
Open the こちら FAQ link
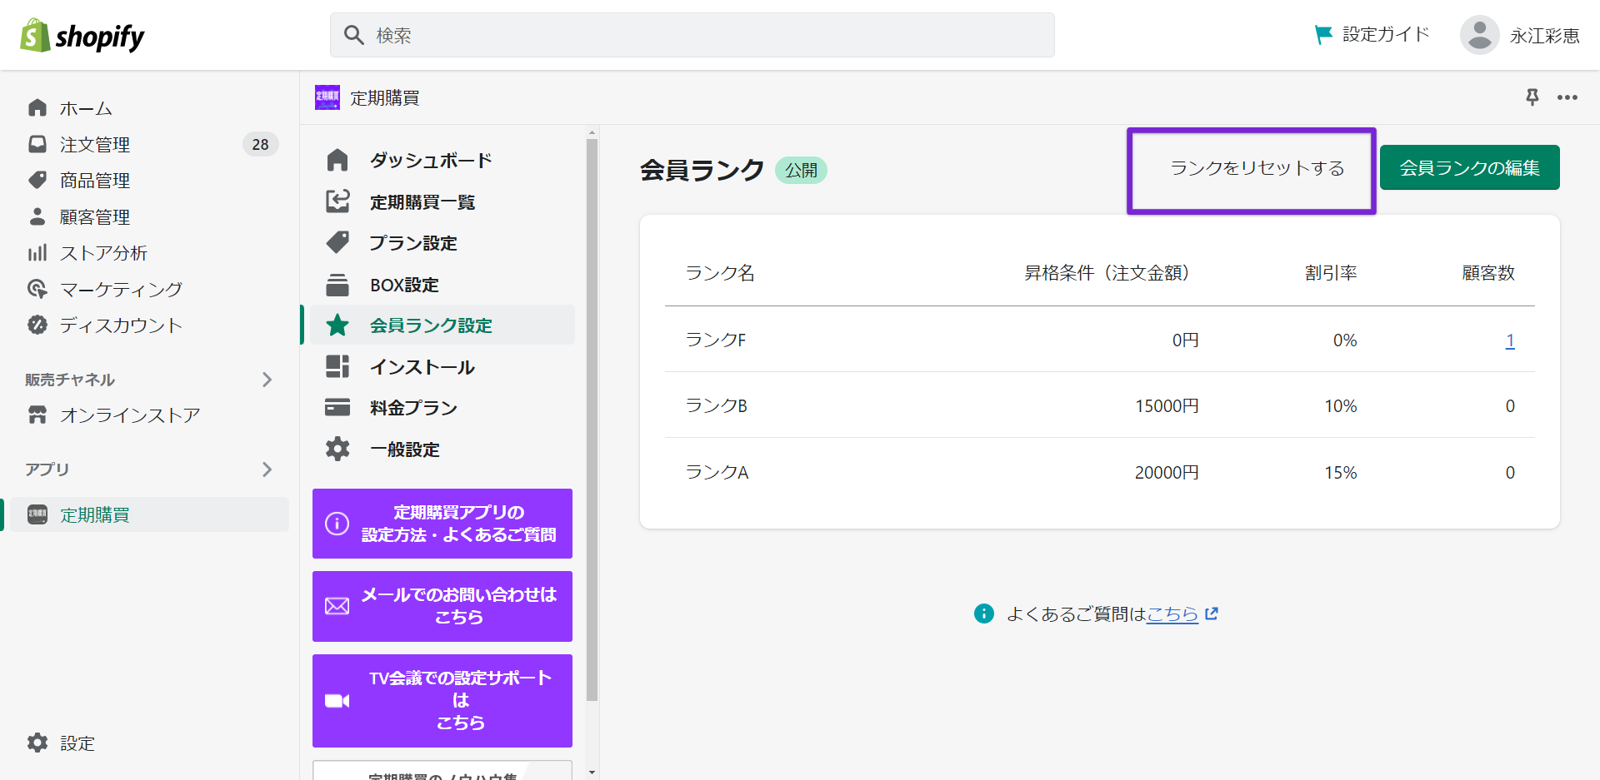(x=1172, y=614)
